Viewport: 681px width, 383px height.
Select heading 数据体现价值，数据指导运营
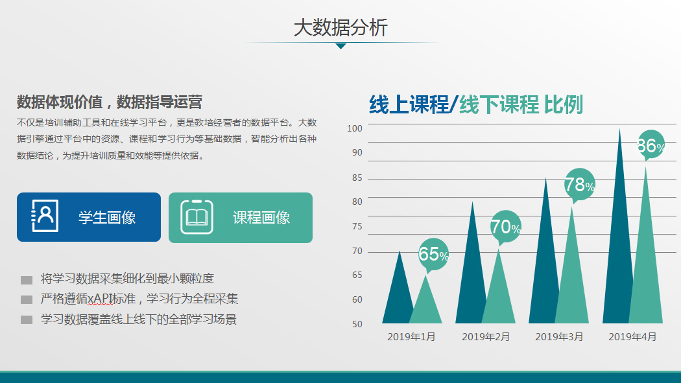(110, 102)
